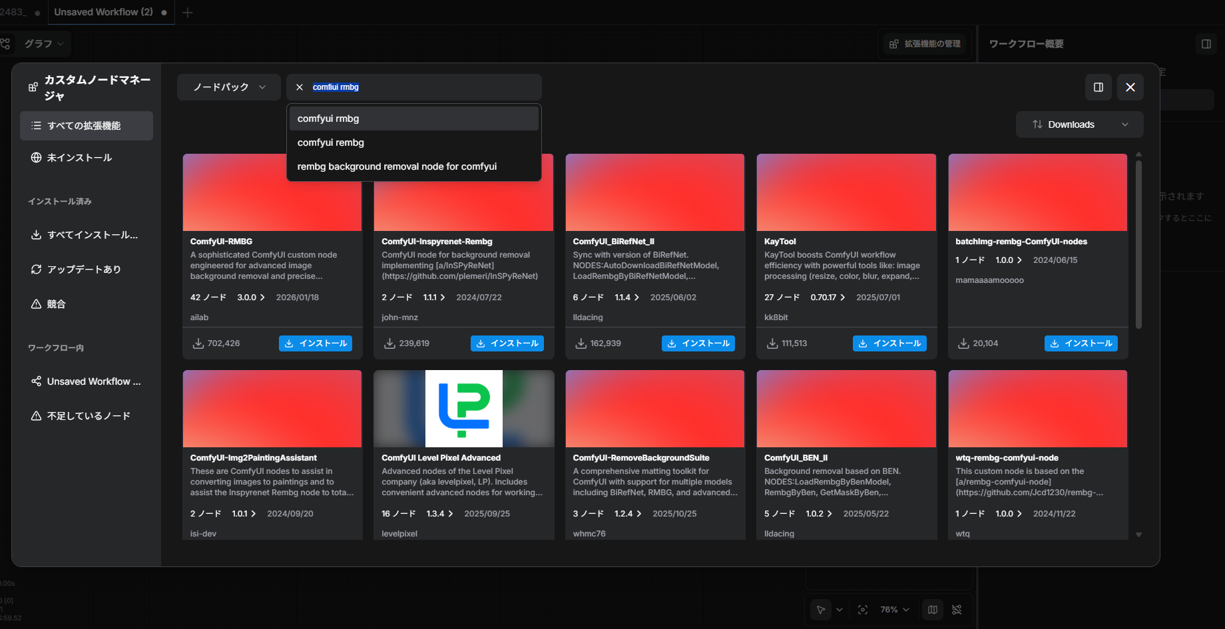Show 競合 conflicts list
The image size is (1225, 629).
pos(87,304)
